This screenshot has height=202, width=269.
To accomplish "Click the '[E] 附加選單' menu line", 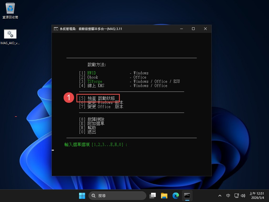I will tap(92, 124).
